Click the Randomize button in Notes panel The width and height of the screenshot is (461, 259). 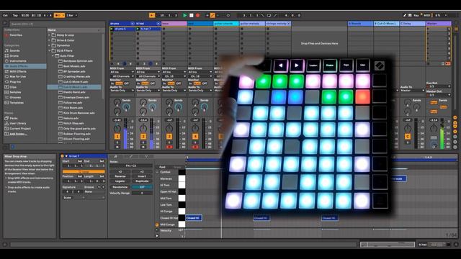pos(120,187)
